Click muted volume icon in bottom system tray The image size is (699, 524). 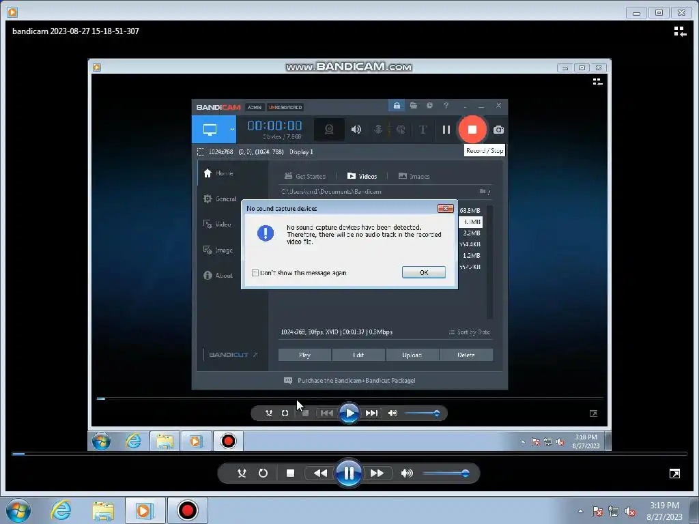(629, 512)
